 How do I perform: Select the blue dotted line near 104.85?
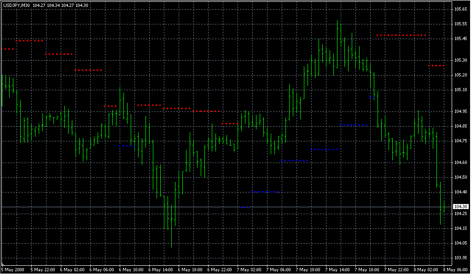click(354, 125)
